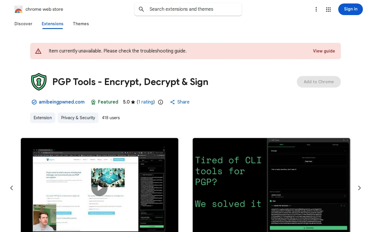The width and height of the screenshot is (371, 232).
Task: Open the View guide link
Action: tap(324, 51)
